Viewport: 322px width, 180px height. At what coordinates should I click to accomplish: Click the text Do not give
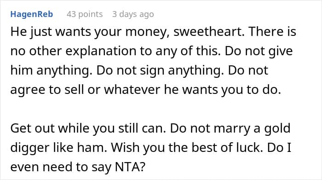pos(259,52)
